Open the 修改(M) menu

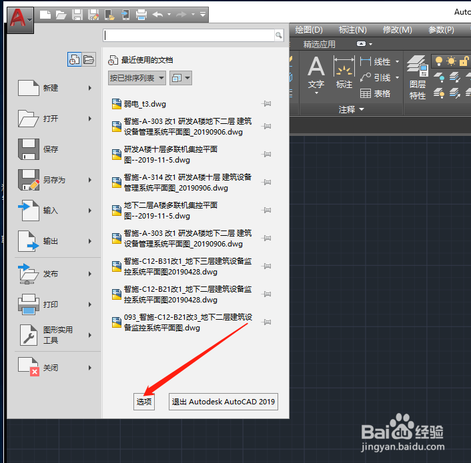pyautogui.click(x=397, y=30)
